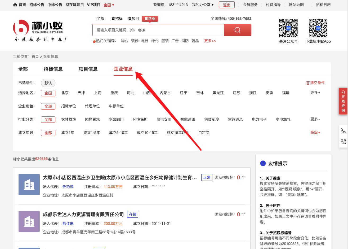Select 北京 in the region filter
The width and height of the screenshot is (348, 249).
pos(65,93)
